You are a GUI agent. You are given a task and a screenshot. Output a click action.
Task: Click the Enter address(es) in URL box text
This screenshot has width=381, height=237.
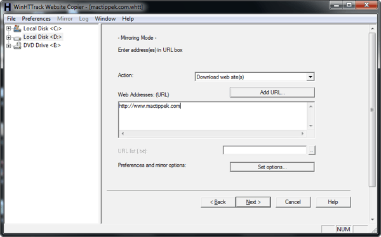(150, 50)
